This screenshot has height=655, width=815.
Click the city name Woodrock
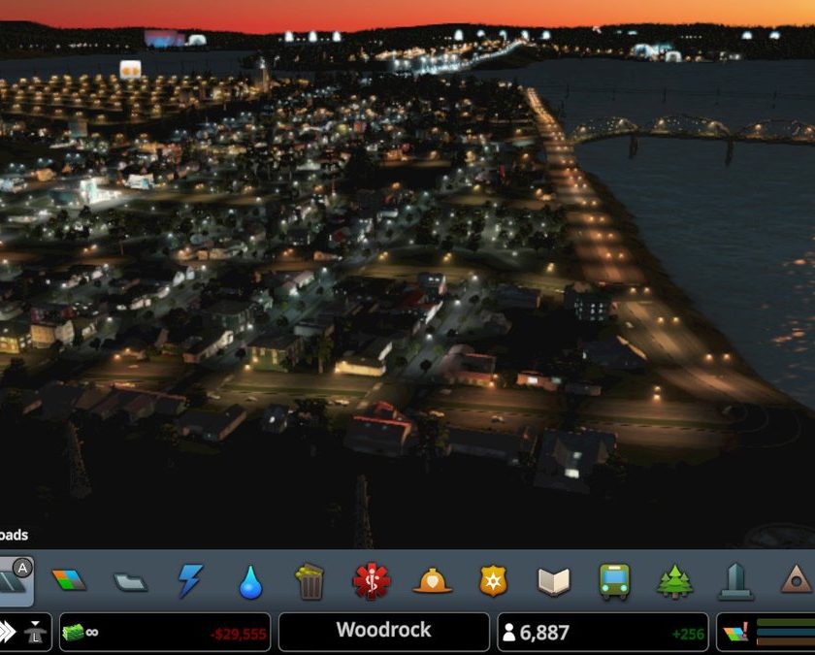(x=383, y=630)
